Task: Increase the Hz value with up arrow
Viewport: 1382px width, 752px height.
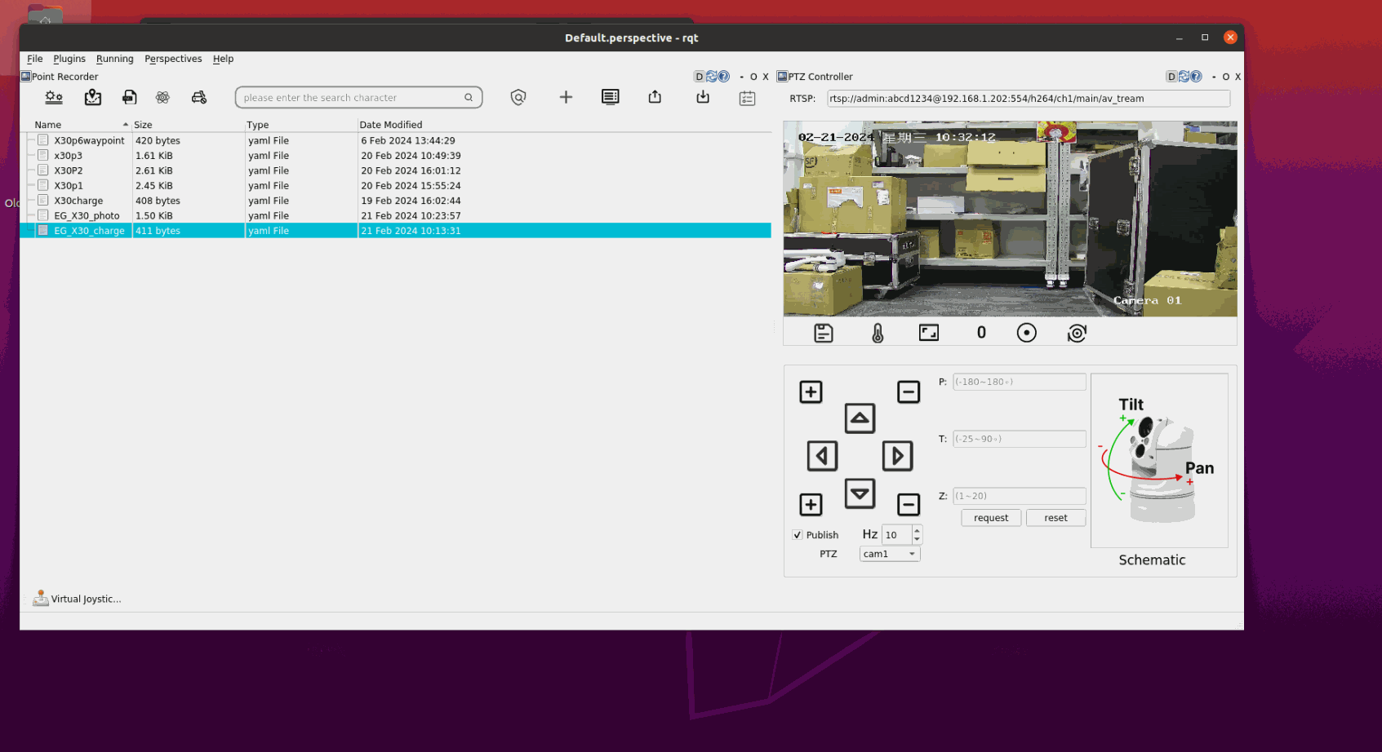Action: click(x=918, y=530)
